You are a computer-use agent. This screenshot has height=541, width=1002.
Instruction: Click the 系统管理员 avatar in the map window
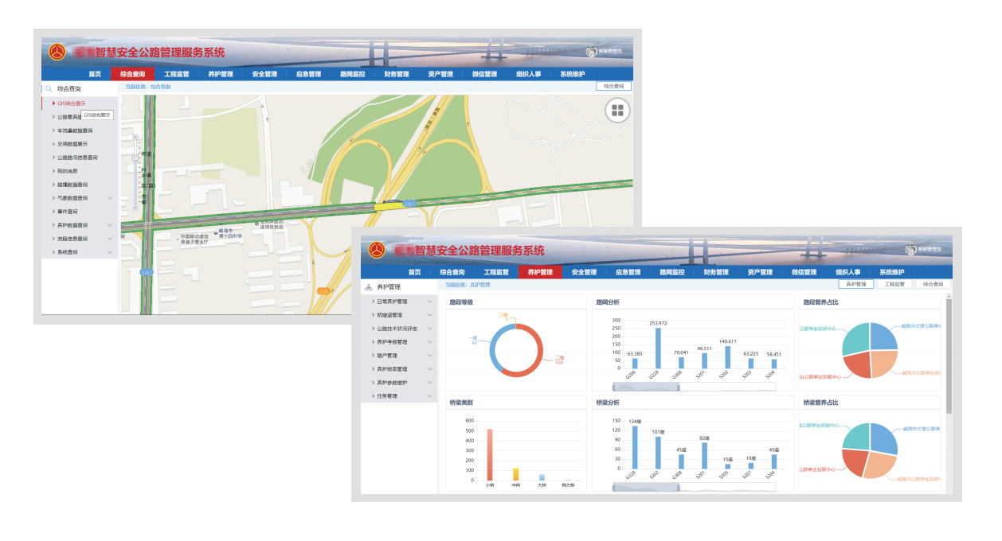pyautogui.click(x=591, y=52)
